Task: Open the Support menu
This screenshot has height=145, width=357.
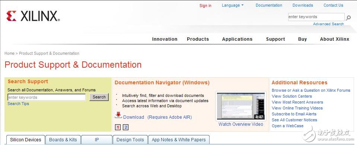Action: [275, 39]
